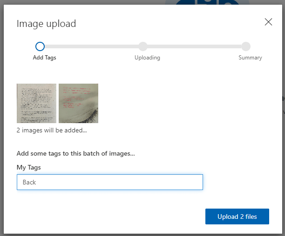Click the My Tags field label
This screenshot has height=236, width=285.
tap(29, 167)
